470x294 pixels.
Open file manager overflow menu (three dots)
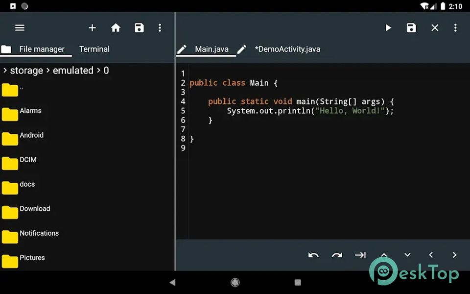click(160, 28)
